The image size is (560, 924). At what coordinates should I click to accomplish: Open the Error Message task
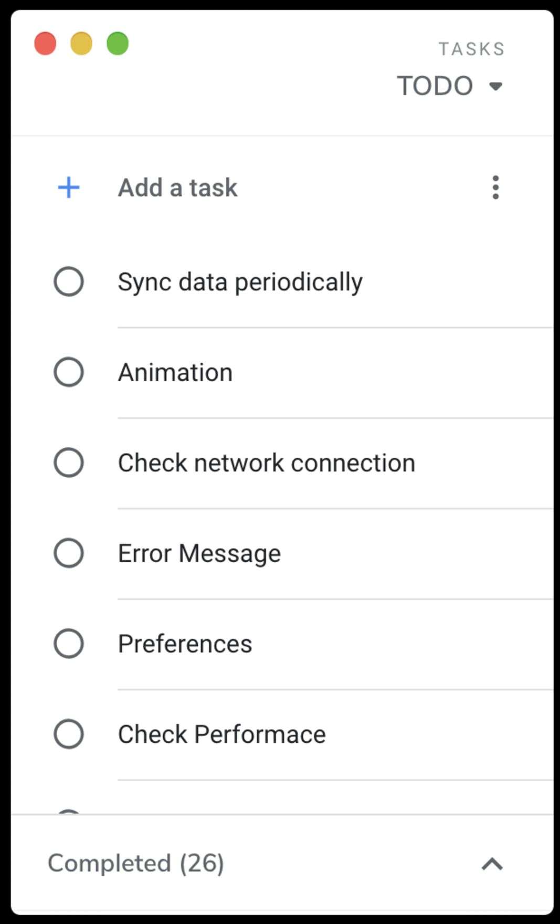tap(199, 554)
